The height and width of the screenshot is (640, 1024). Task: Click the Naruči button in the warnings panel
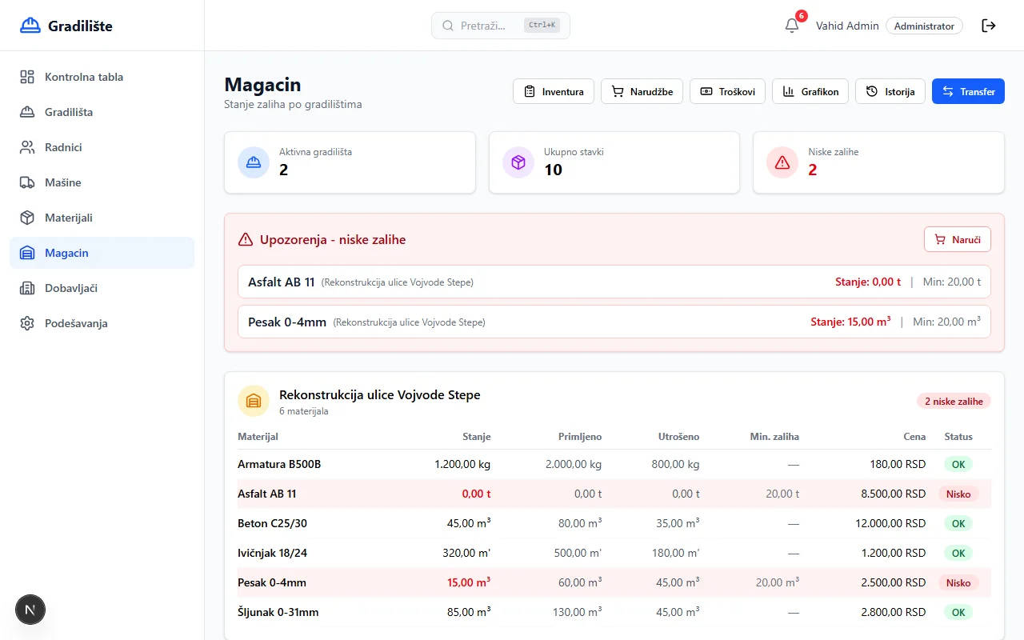click(x=958, y=239)
